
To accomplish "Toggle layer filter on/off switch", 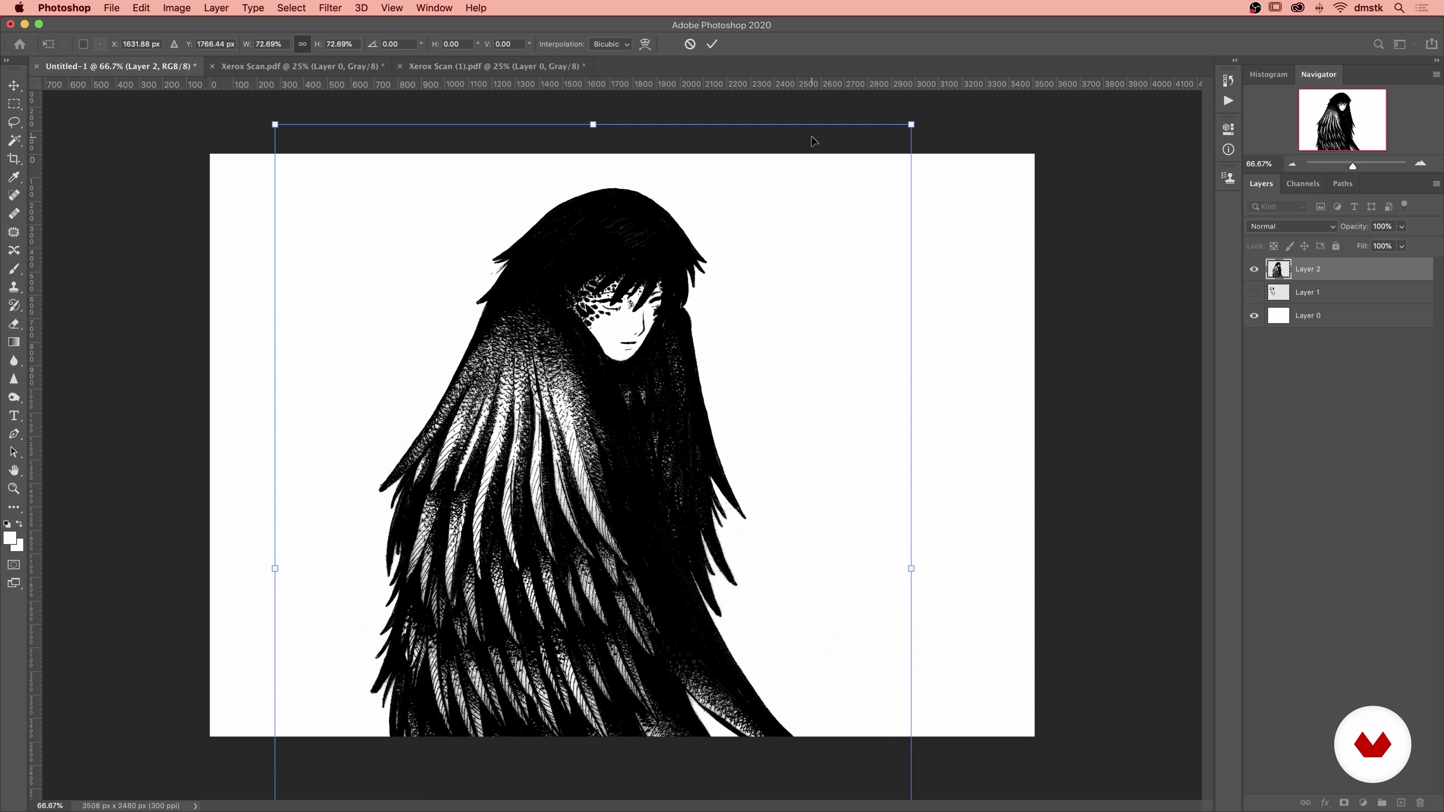I will pos(1404,206).
